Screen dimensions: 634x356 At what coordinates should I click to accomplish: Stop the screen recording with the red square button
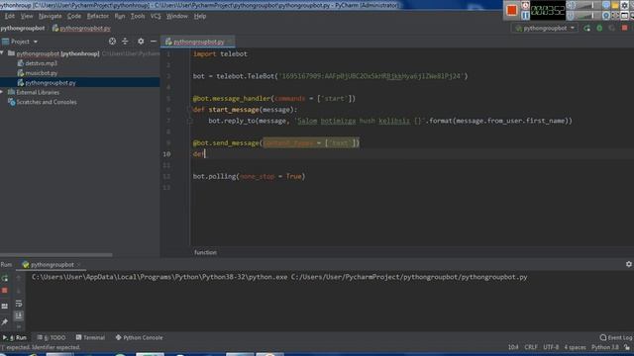[511, 10]
